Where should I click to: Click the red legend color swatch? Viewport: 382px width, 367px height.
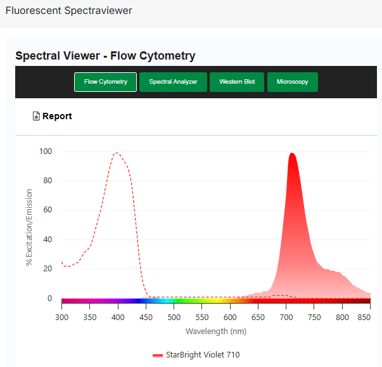[x=157, y=356]
